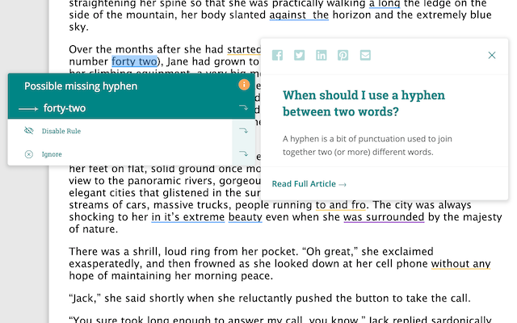
Task: Open Read Full Article link
Action: pos(309,184)
